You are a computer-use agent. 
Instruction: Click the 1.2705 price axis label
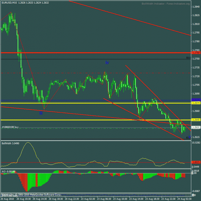point(196,85)
